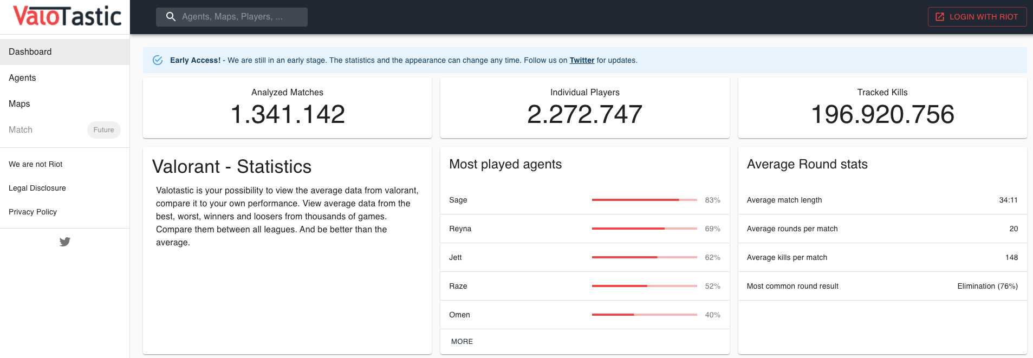
Task: Click the external-link icon beside Login
Action: 940,17
